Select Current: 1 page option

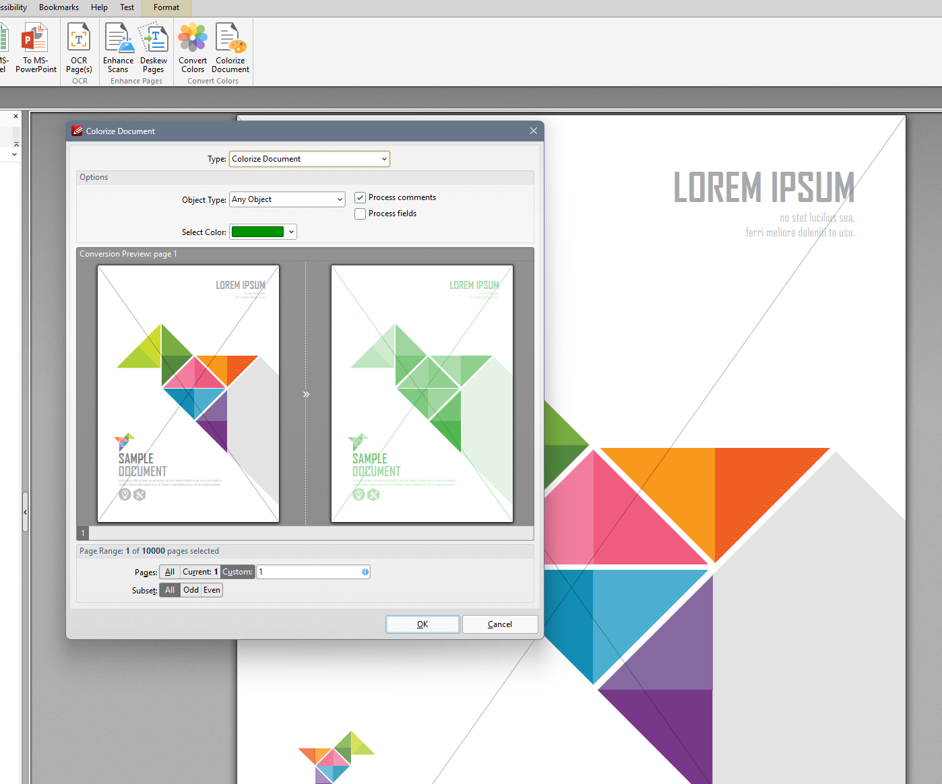coord(200,572)
